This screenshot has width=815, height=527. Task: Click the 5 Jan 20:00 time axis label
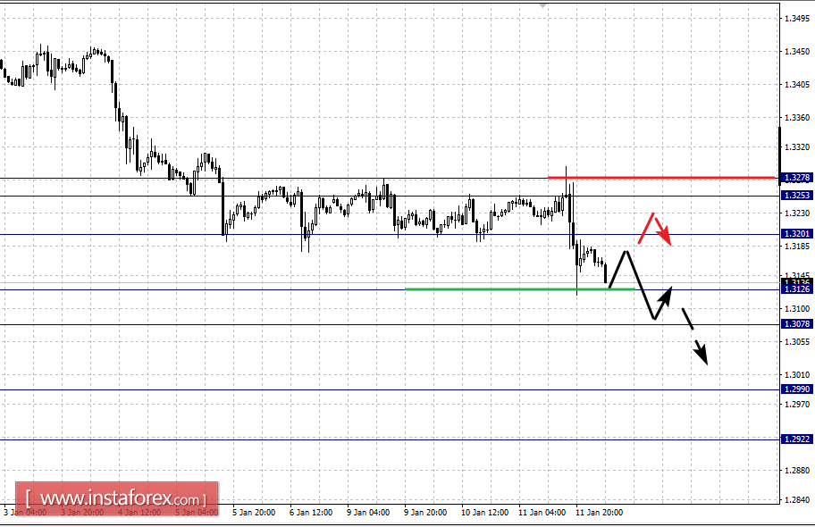click(x=254, y=513)
